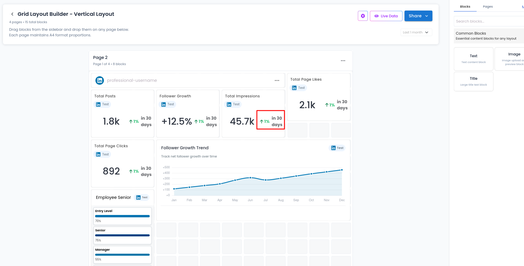Click the Dec data point on chart
Image resolution: width=524 pixels, height=266 pixels.
click(342, 170)
